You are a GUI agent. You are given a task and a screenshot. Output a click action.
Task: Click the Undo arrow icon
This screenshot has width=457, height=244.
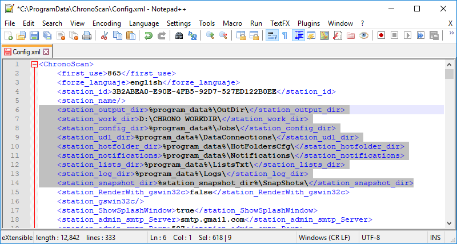click(x=149, y=35)
